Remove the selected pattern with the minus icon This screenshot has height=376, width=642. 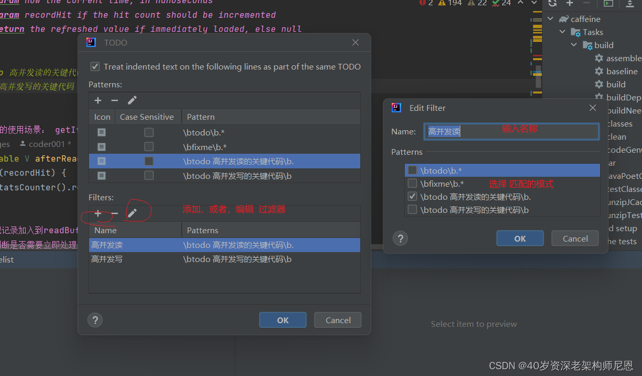[115, 100]
